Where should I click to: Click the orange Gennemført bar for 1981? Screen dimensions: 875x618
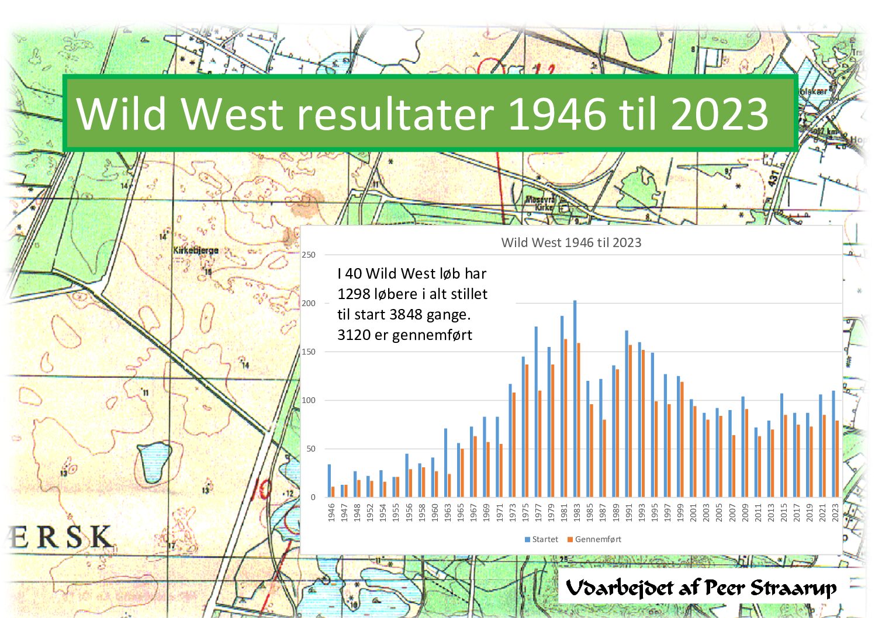point(565,418)
